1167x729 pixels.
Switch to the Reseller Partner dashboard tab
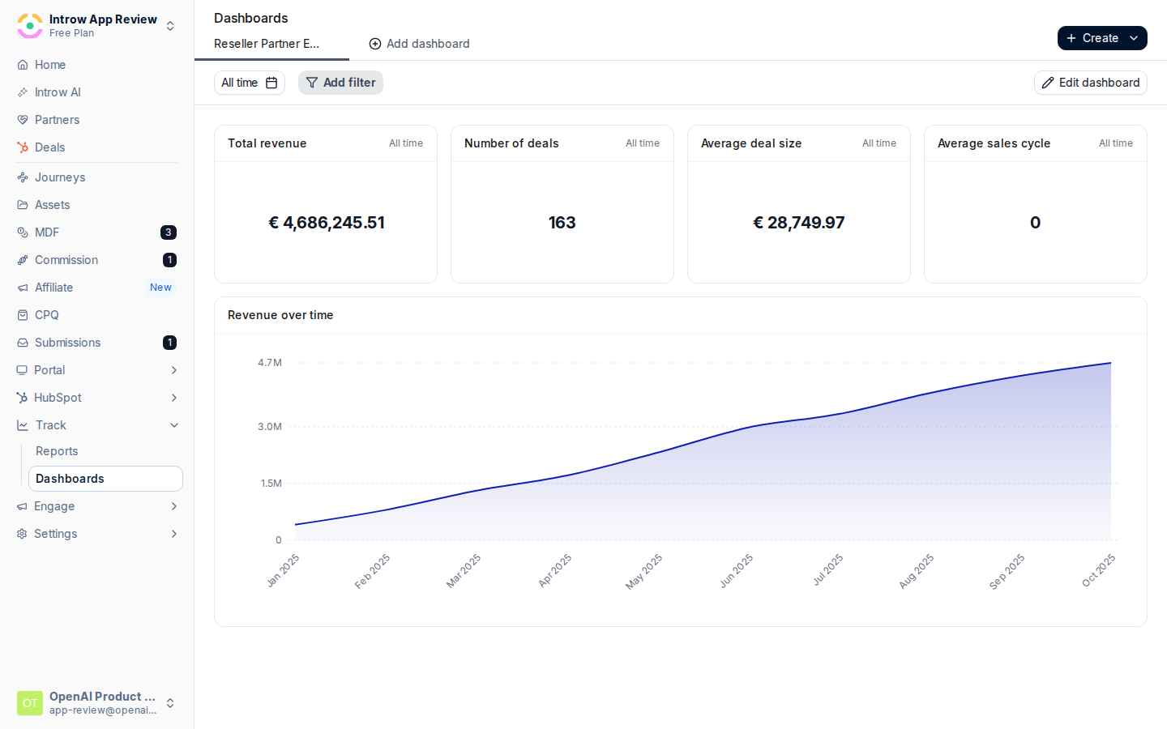267,44
